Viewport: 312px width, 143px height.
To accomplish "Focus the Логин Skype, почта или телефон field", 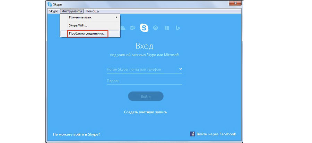I will (x=144, y=69).
